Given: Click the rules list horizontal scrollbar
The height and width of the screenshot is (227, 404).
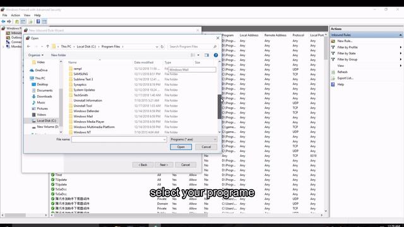Looking at the screenshot, I should pyautogui.click(x=131, y=215).
